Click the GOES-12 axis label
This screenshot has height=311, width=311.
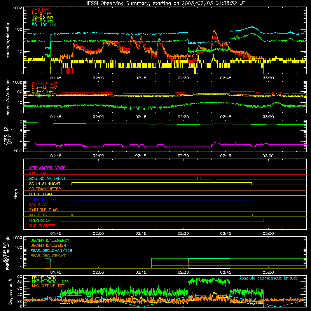point(7,136)
